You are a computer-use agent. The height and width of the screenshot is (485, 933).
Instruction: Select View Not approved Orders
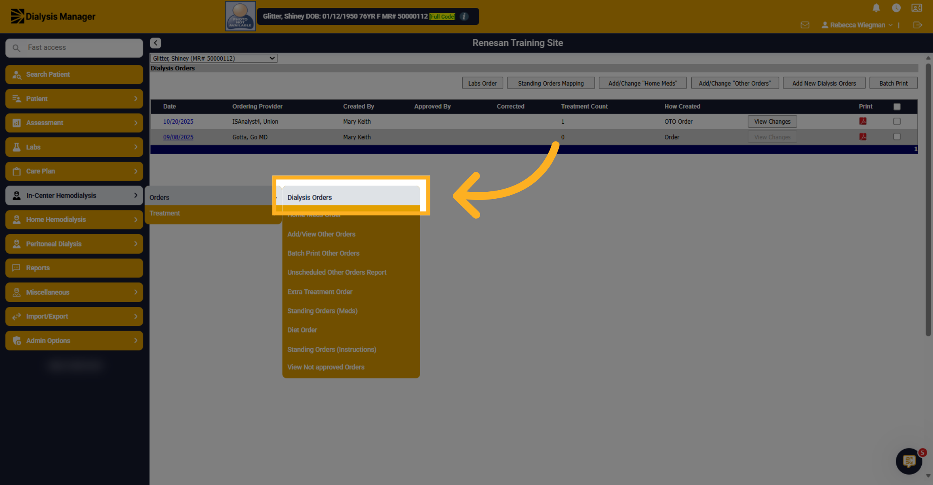coord(326,367)
